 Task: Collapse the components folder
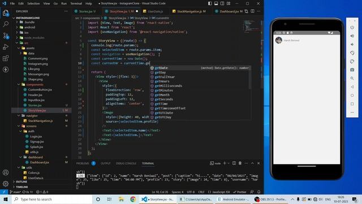click(35, 84)
